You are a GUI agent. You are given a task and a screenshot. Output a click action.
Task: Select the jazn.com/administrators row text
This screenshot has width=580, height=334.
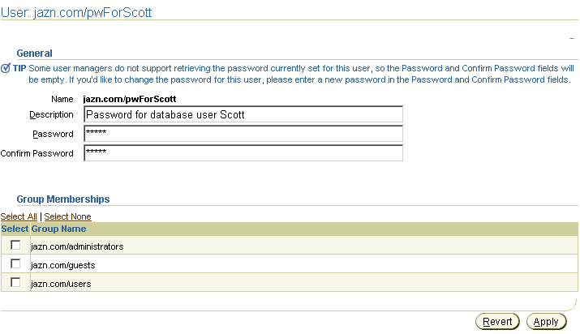(77, 246)
